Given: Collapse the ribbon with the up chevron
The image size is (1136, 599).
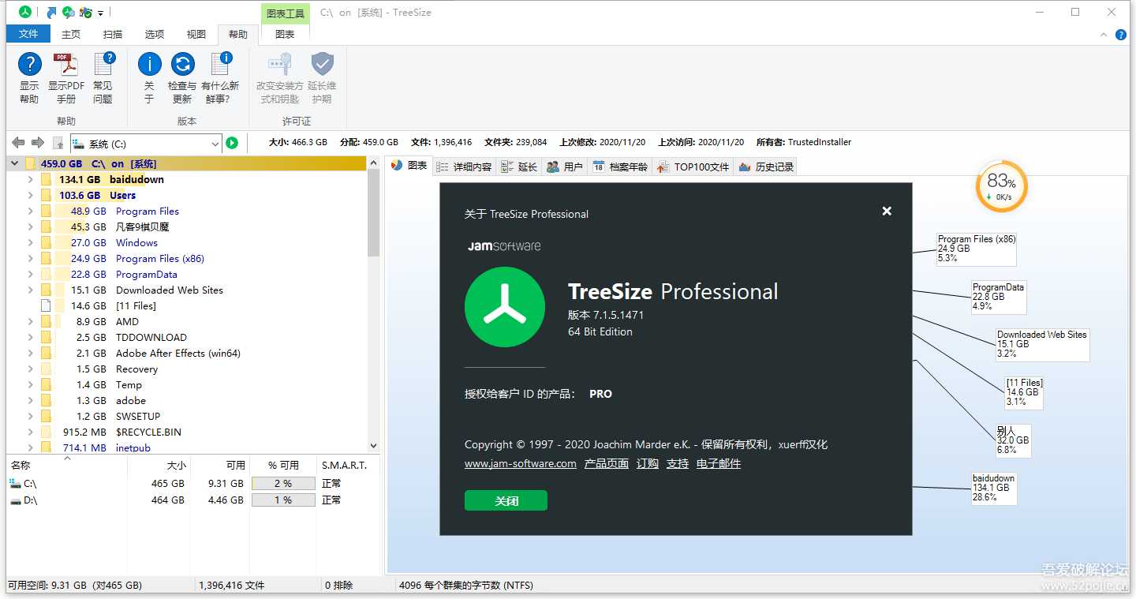Looking at the screenshot, I should tap(1104, 35).
